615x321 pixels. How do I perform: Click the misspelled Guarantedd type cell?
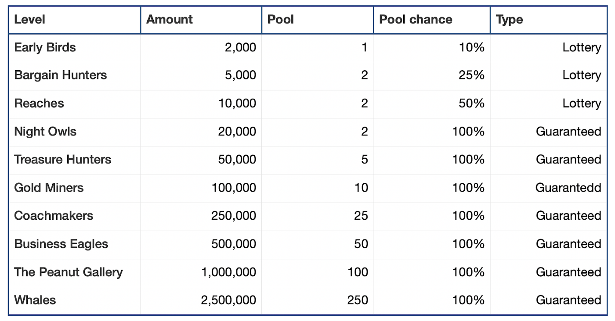point(549,188)
